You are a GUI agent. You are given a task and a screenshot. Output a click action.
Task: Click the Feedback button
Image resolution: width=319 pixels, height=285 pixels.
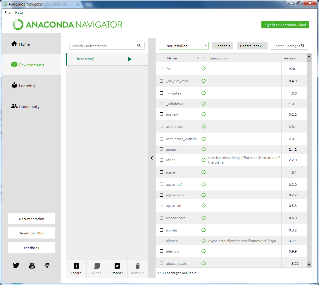coord(32,248)
